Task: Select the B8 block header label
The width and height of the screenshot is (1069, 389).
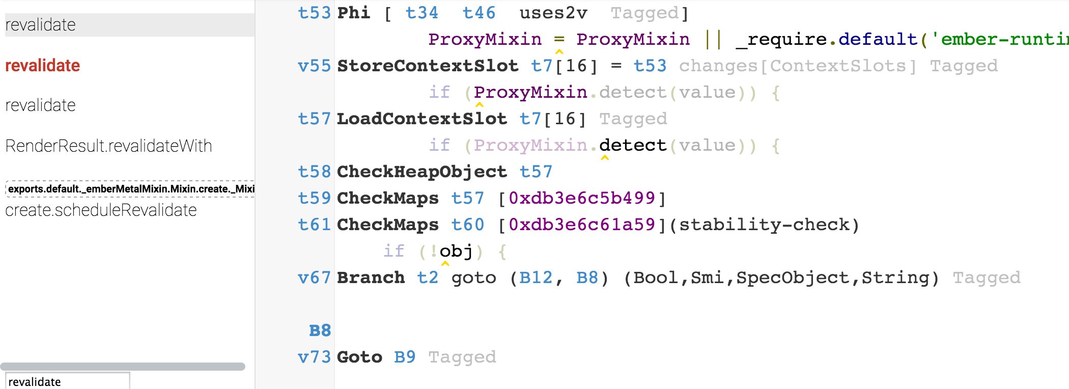Action: tap(320, 330)
